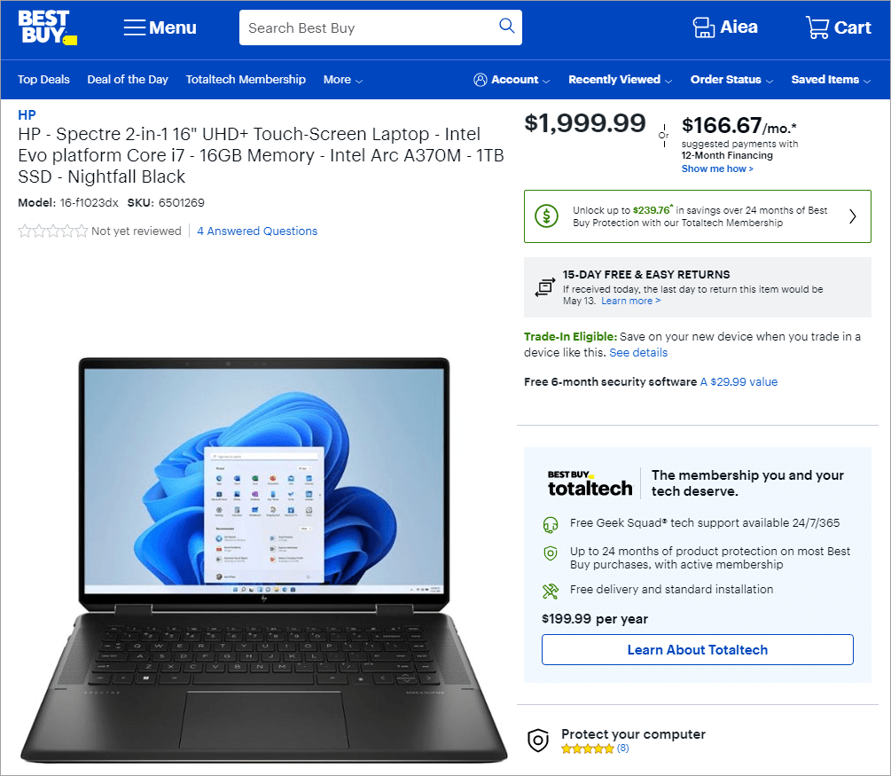
Task: Open Totaltech Membership page
Action: pyautogui.click(x=246, y=80)
